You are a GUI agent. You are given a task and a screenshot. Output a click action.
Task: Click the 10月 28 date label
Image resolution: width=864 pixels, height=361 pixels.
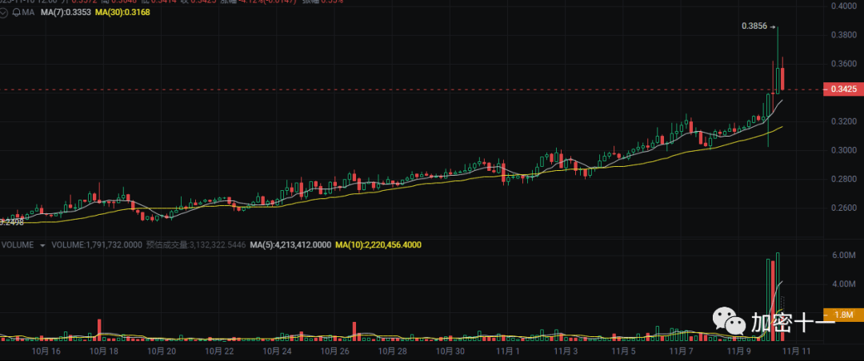392,351
